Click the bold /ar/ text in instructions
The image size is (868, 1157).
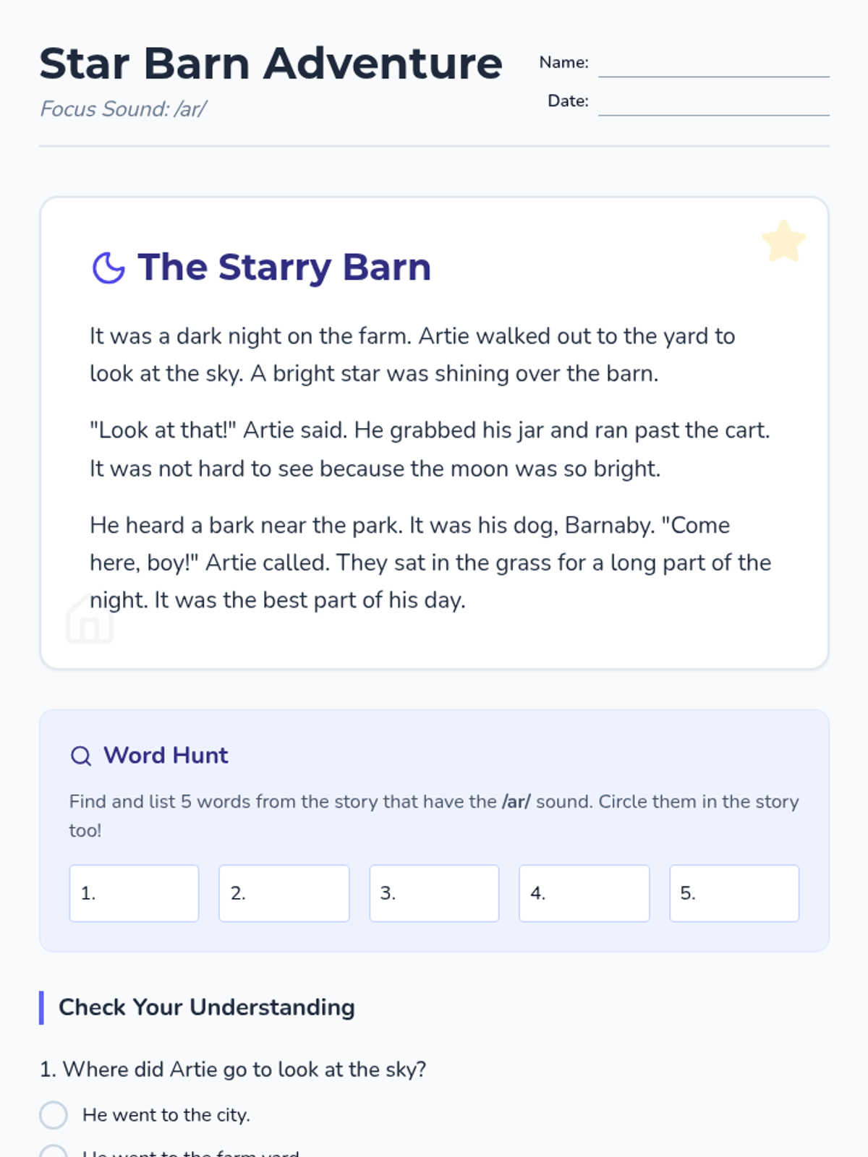pyautogui.click(x=516, y=802)
